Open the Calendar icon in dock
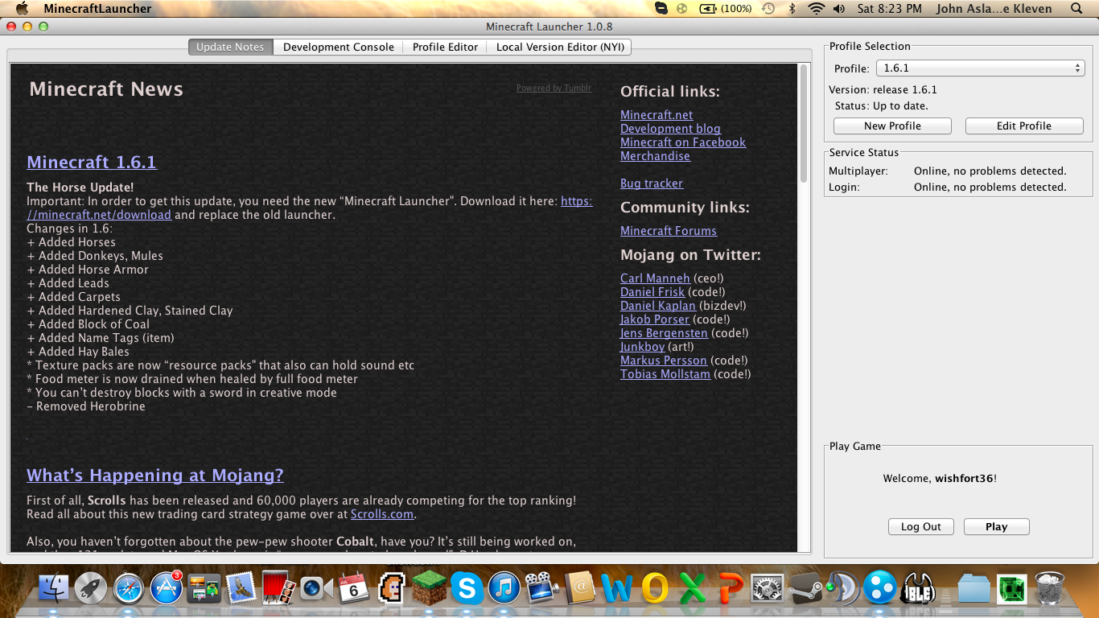1099x618 pixels. (354, 587)
